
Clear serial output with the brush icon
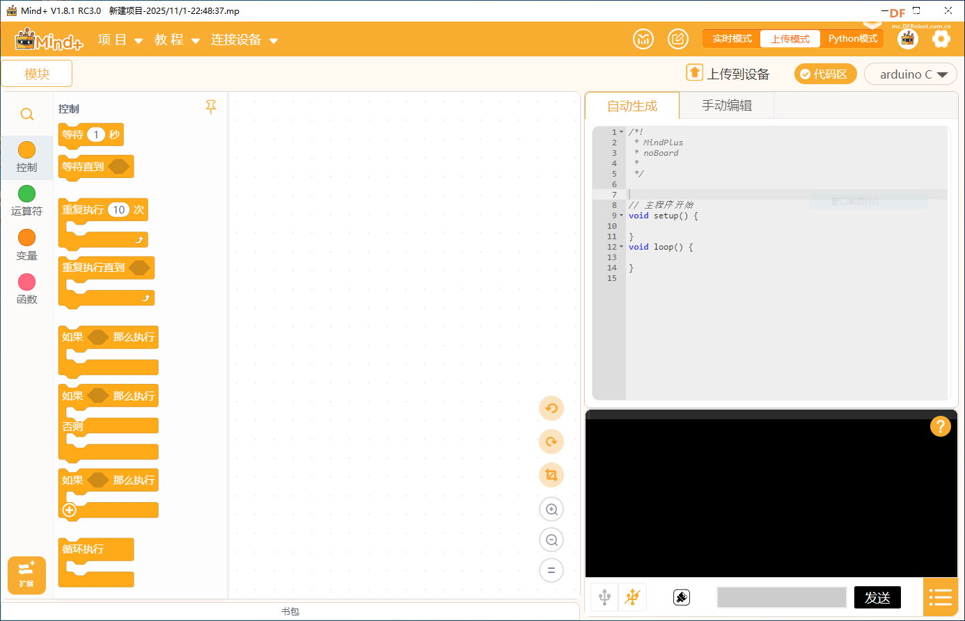[x=682, y=597]
